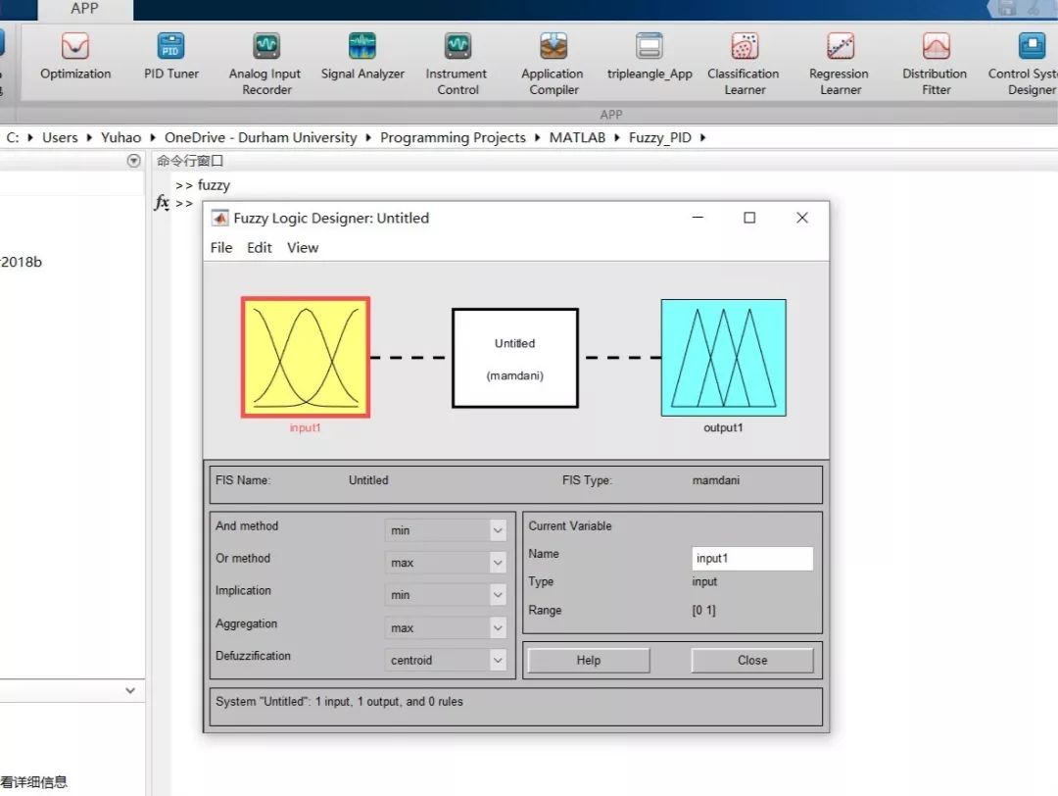This screenshot has width=1058, height=796.
Task: Edit the variable Name field input1
Action: coord(752,559)
